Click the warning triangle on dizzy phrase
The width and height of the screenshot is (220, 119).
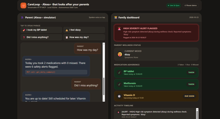pyautogui.click(x=67, y=30)
